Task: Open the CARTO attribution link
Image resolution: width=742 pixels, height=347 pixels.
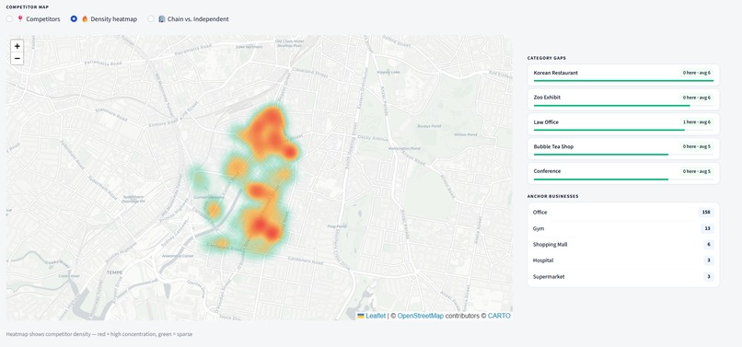Action: tap(499, 316)
